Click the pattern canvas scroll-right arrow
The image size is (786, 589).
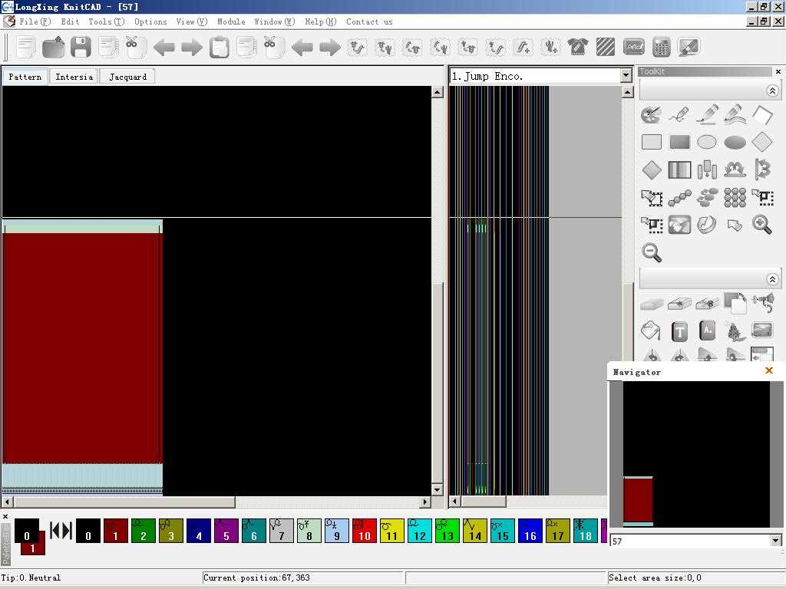click(x=425, y=502)
